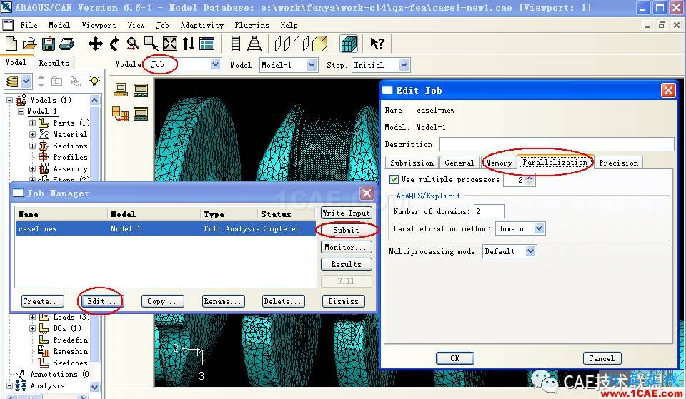Save the model database with the floppy icon
The height and width of the screenshot is (399, 686).
(48, 44)
